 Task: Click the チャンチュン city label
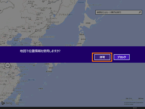[x=26, y=17]
